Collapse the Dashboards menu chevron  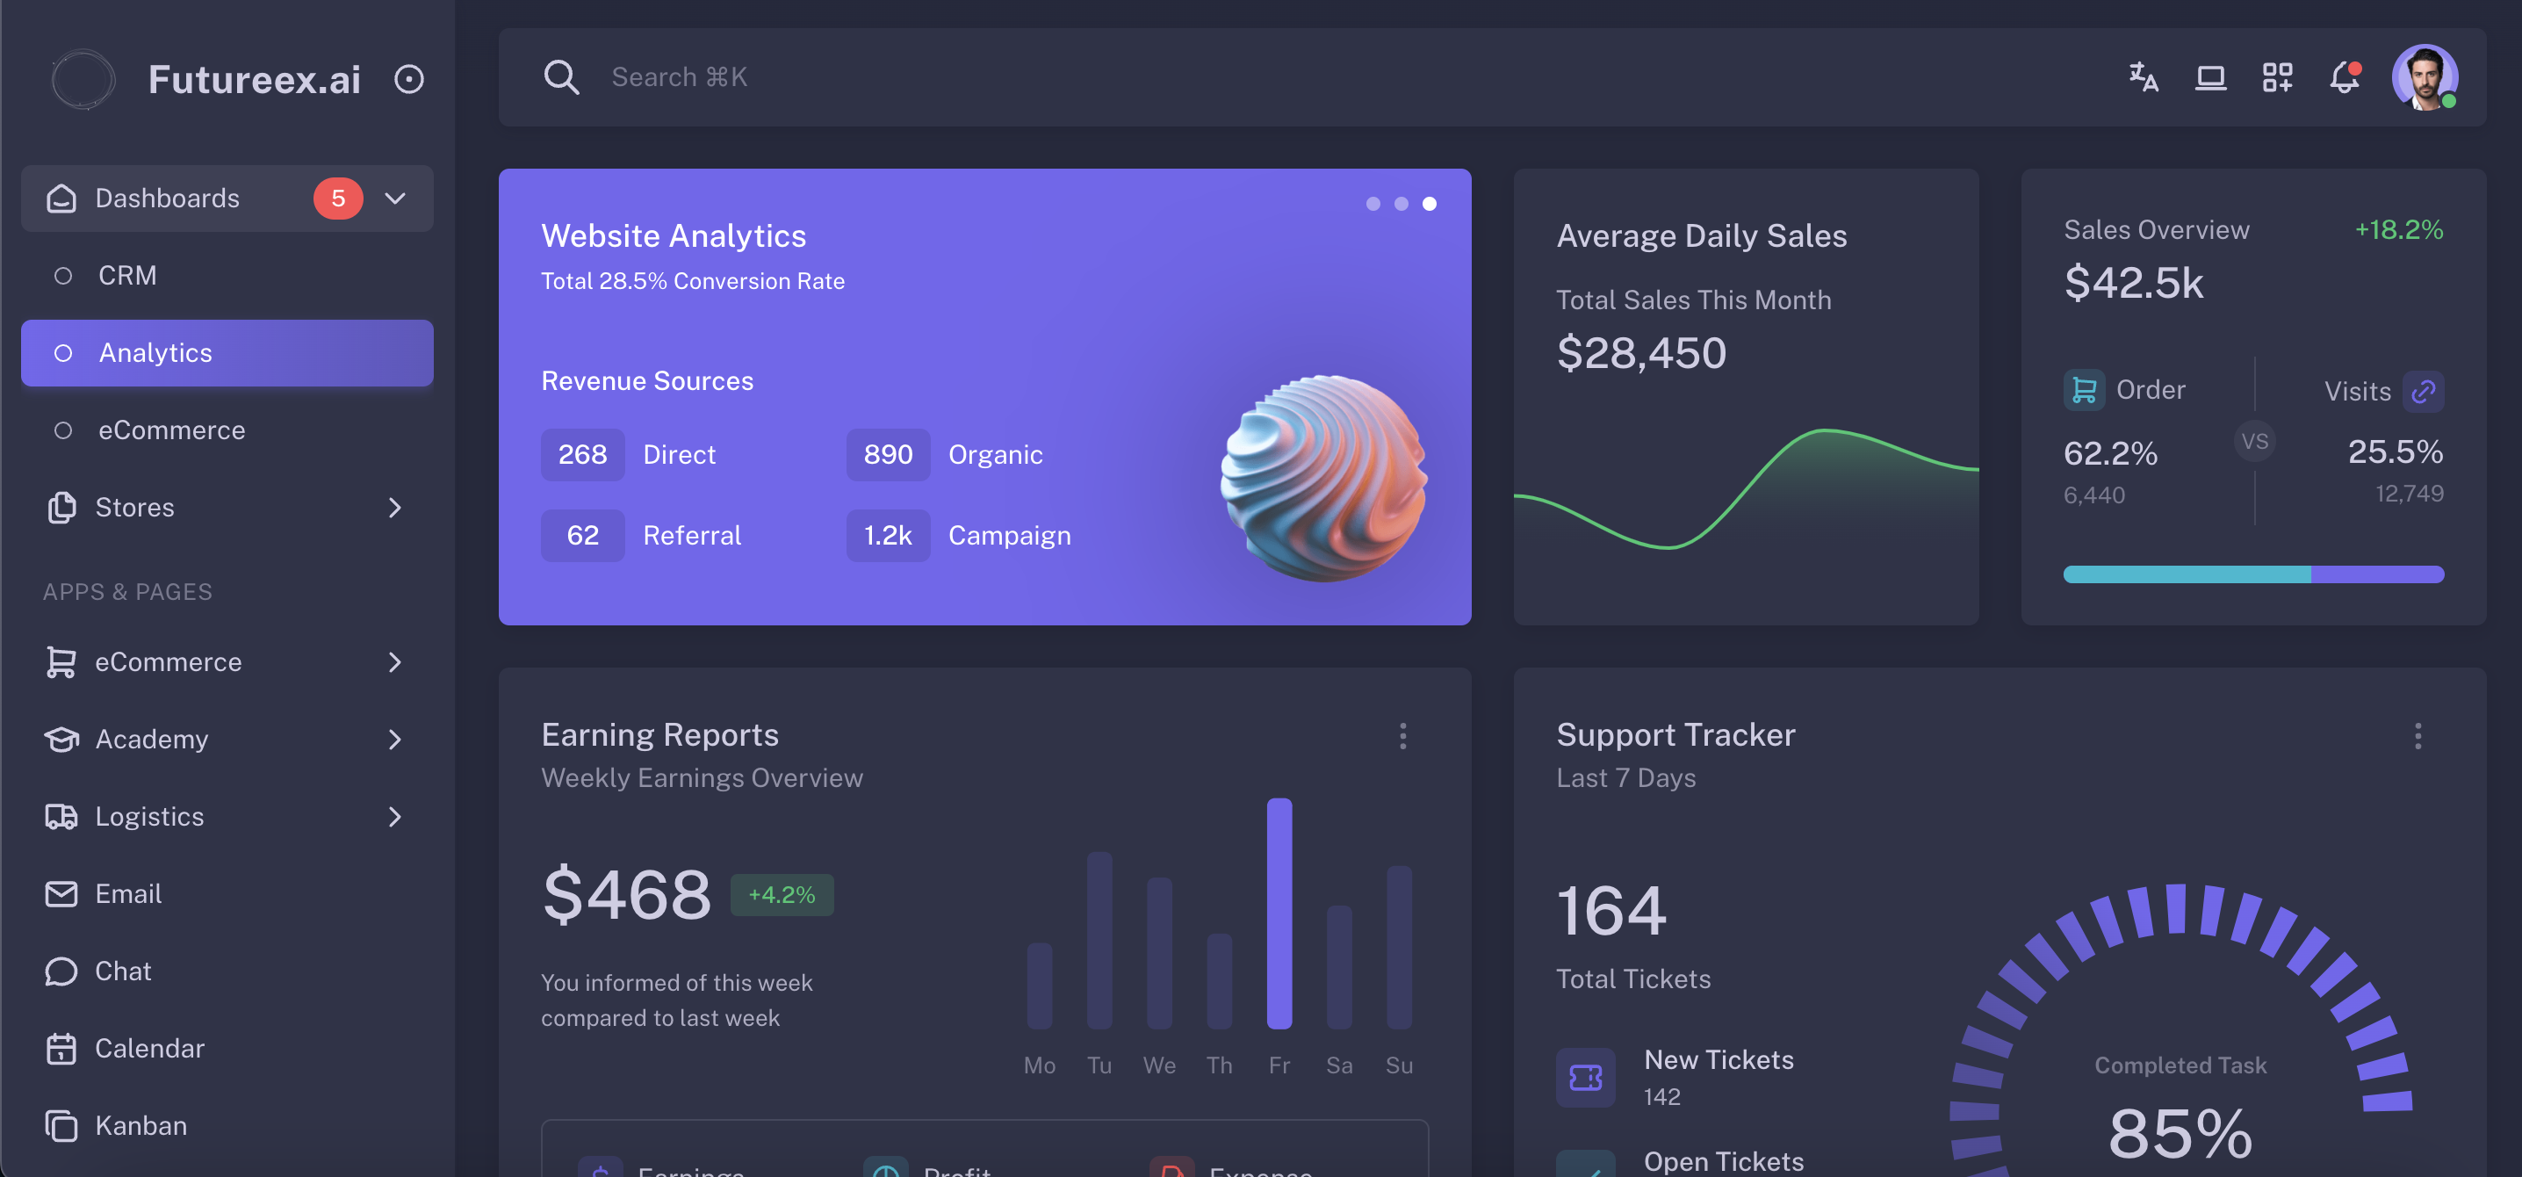click(x=394, y=198)
